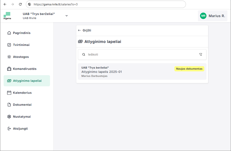
Task: Open Dokumentai section
Action: click(x=22, y=105)
